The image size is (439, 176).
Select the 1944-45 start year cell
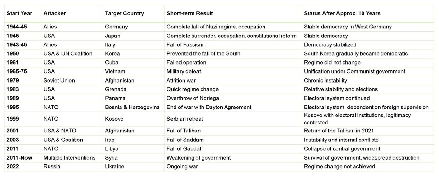tap(17, 27)
